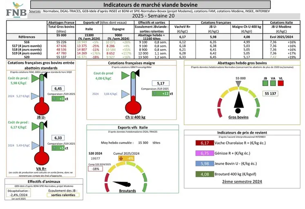The width and height of the screenshot is (305, 209).
Task: Click Cotations Italie column header
Action: (281, 22)
